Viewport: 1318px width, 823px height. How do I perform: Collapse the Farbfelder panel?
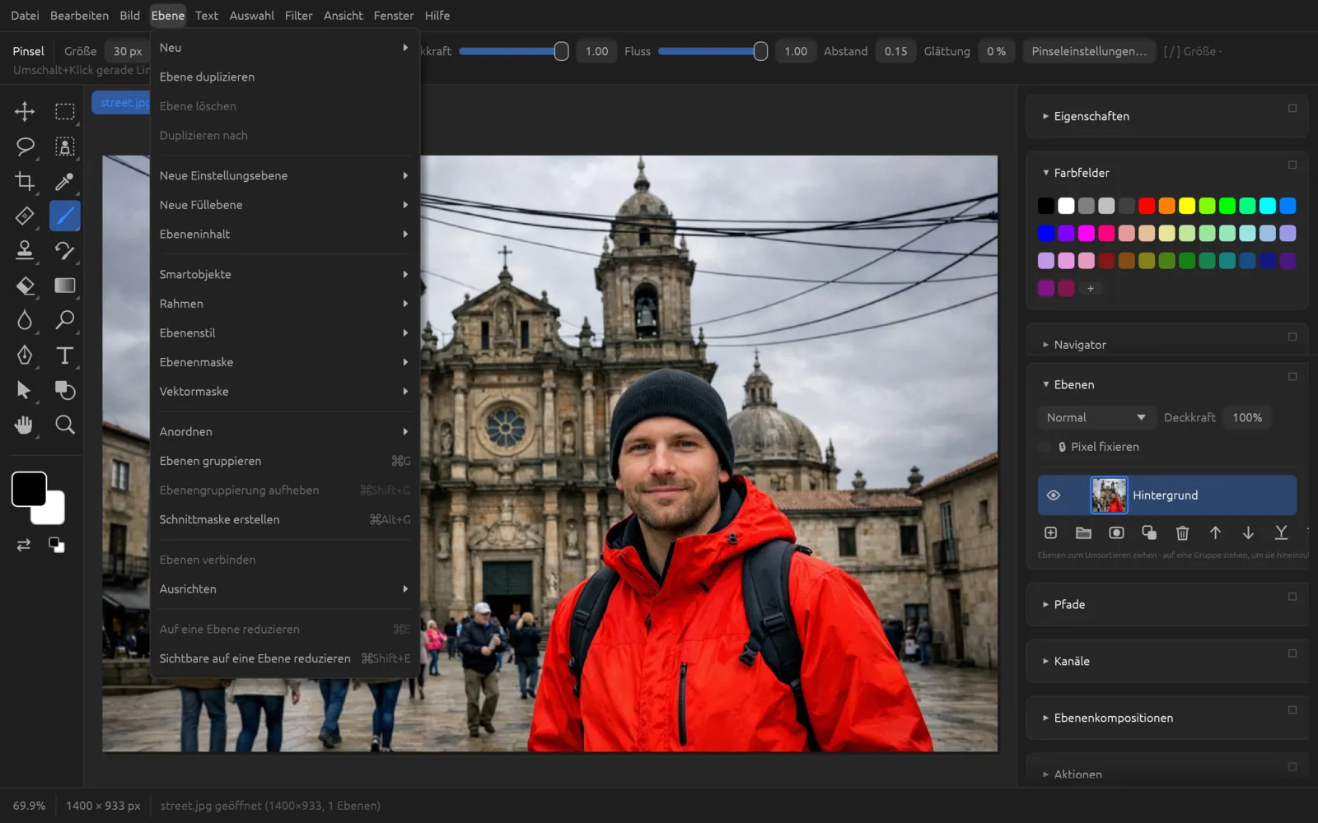pos(1045,173)
